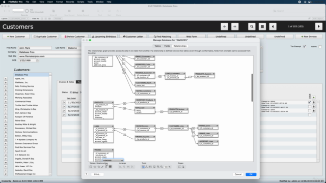Toggle the Billed status checkbox
Screen dimensions: 326x183
click(71, 93)
